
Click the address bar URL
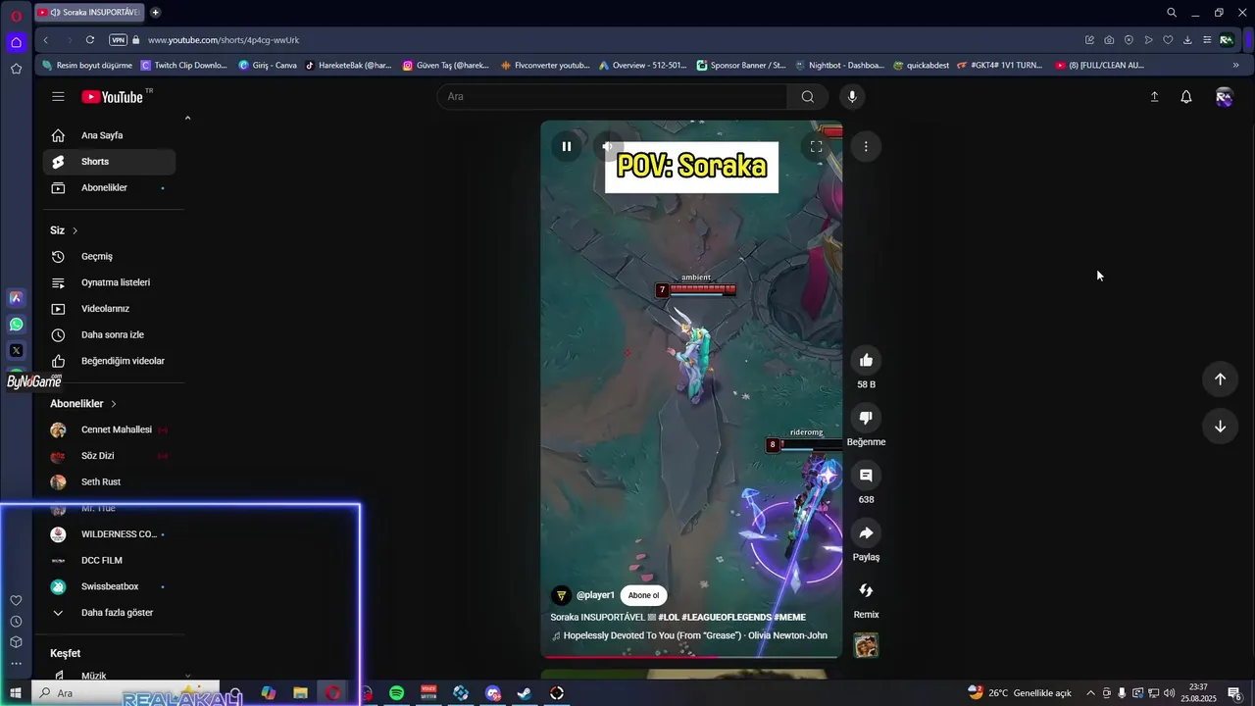tap(224, 40)
